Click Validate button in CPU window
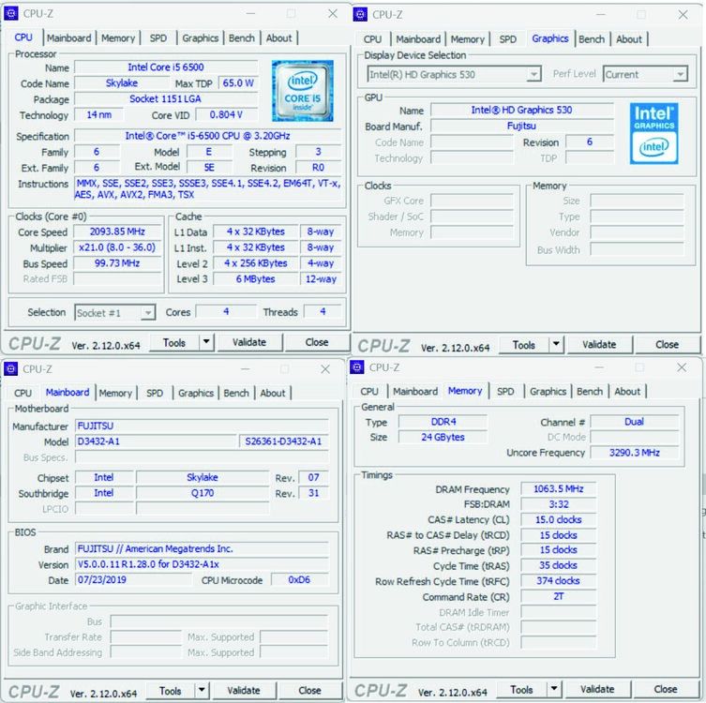 (x=249, y=342)
